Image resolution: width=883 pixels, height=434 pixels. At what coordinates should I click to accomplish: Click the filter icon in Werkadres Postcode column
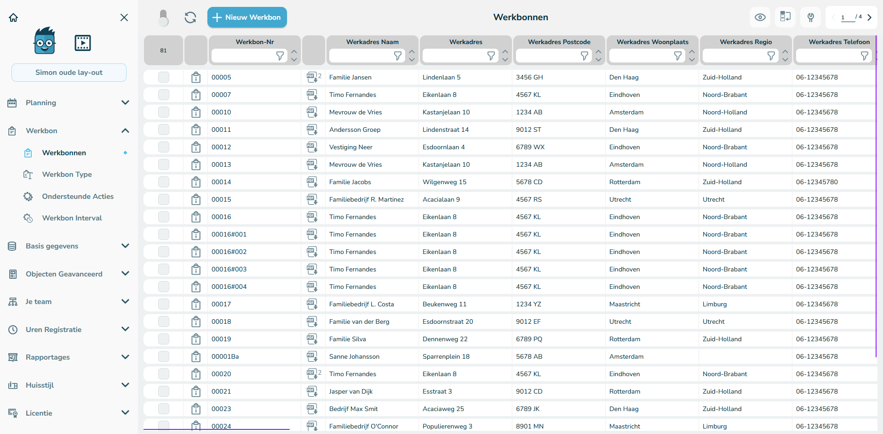[584, 56]
